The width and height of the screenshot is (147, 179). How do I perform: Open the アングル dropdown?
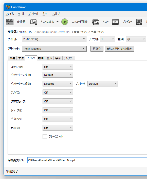tap(107, 39)
